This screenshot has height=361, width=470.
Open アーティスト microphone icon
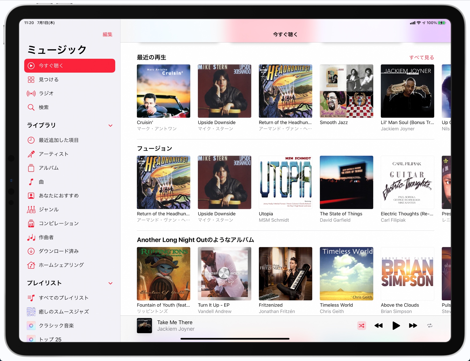coord(31,154)
